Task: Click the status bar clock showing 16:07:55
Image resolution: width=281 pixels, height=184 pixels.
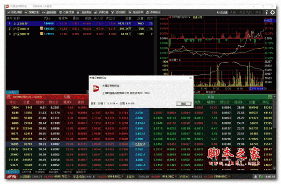Action: click(x=270, y=177)
